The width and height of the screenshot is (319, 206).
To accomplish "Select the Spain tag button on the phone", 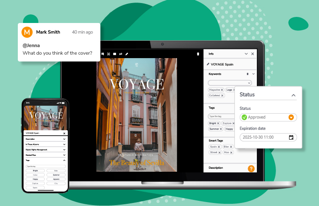I will pyautogui.click(x=35, y=188).
